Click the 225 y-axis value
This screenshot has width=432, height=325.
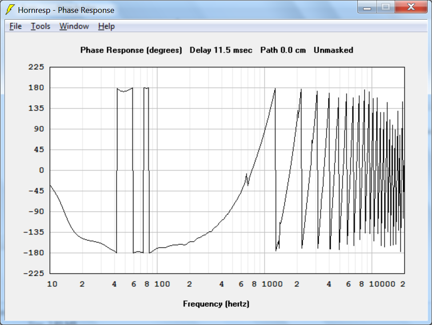point(36,67)
